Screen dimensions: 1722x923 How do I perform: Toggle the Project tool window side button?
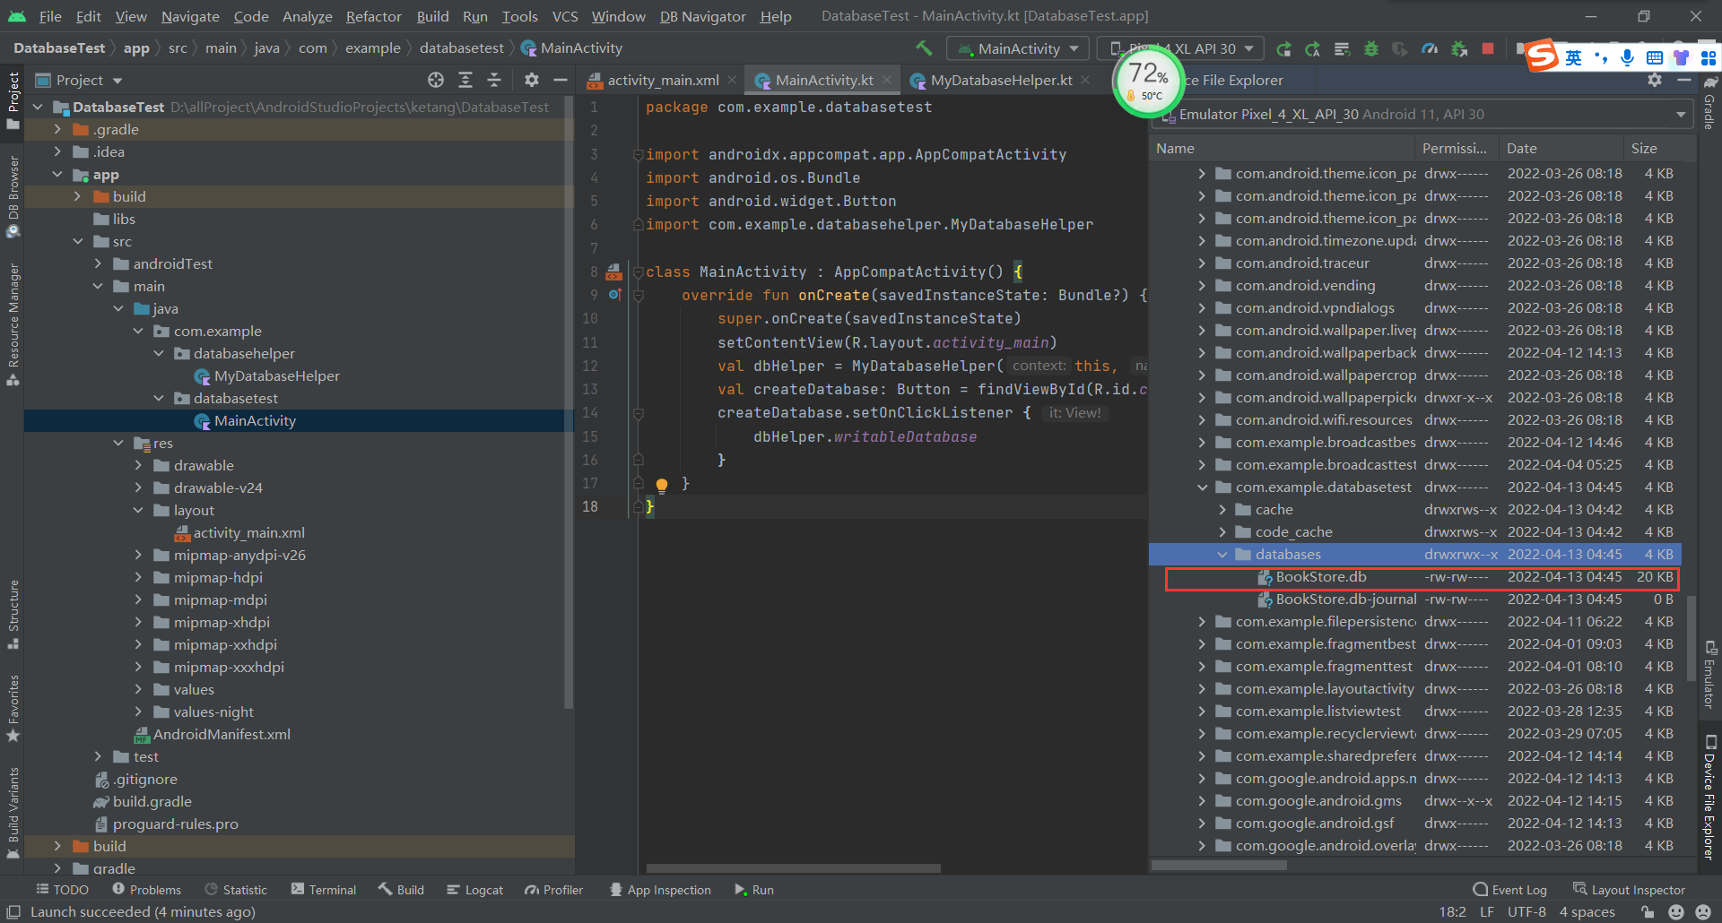(x=13, y=100)
